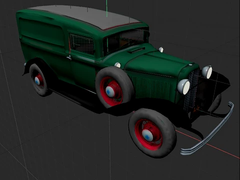240x180 pixels.
Task: Select the cowl vent below the windshield
Action: pyautogui.click(x=136, y=50)
